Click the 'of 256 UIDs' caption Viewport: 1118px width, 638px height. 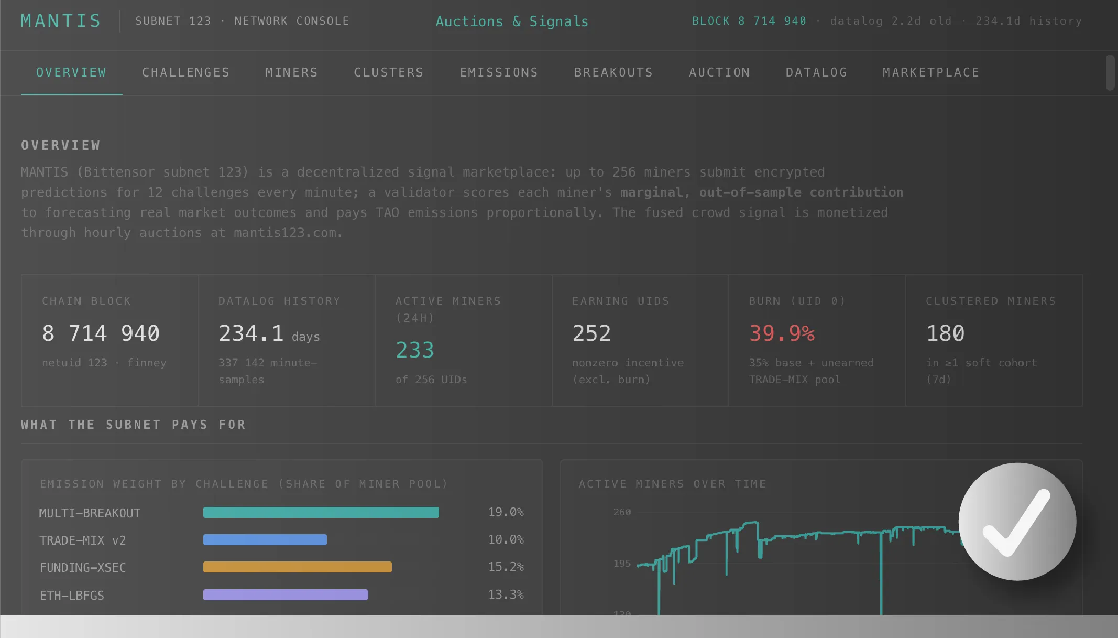pos(431,380)
